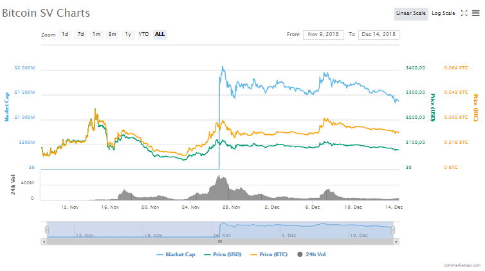Viewport: 485px width, 271px height.
Task: Click the 400M volume axis label
Action: [27, 183]
